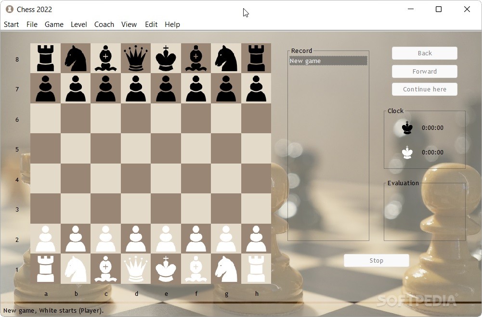Click the black king clock icon
Screen dimensions: 482x317
coord(407,127)
